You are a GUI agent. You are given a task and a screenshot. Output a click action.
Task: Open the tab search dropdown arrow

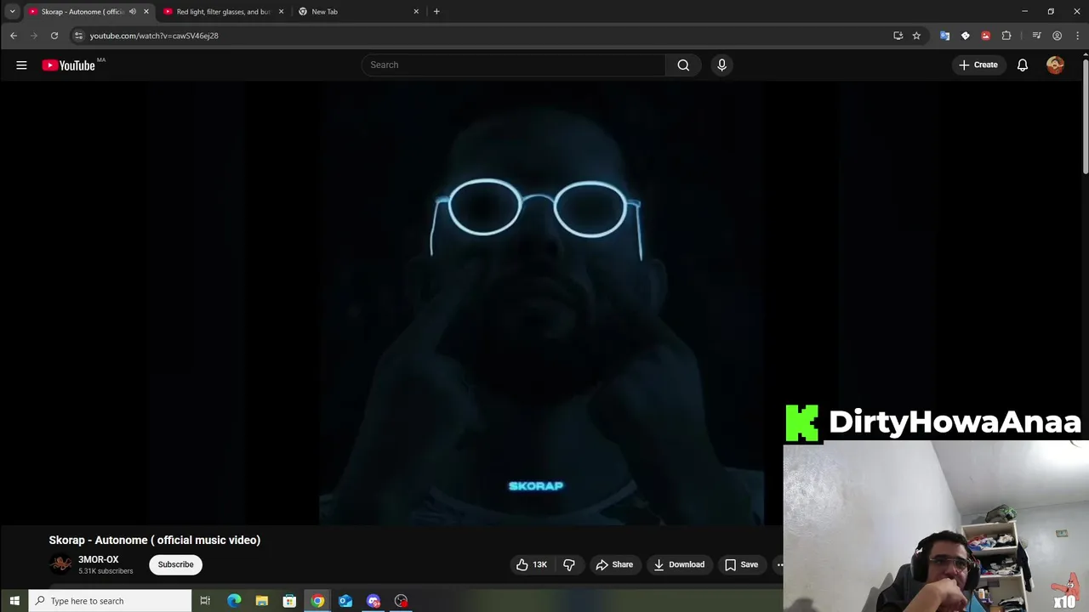click(x=12, y=12)
